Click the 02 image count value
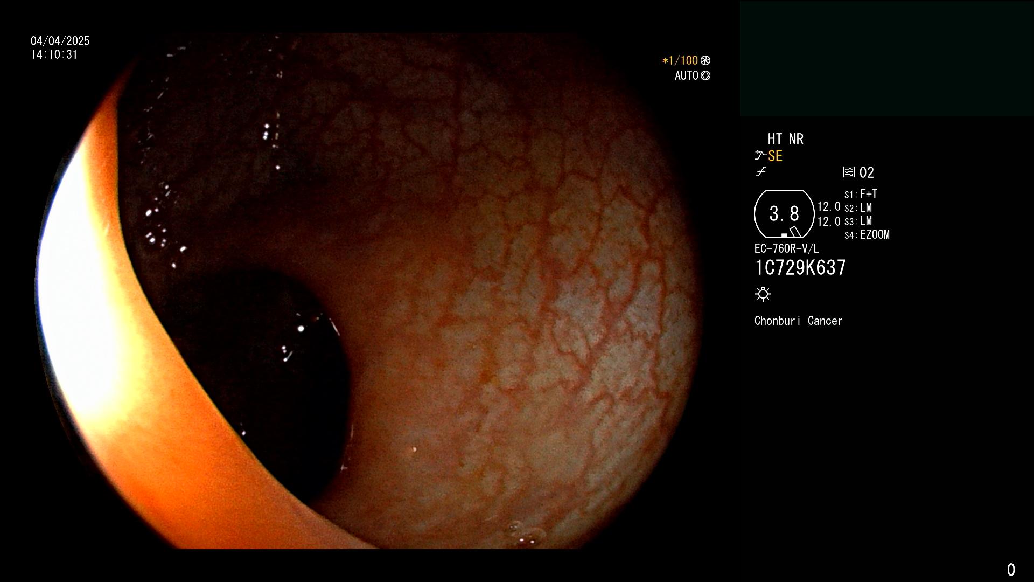 [x=867, y=173]
